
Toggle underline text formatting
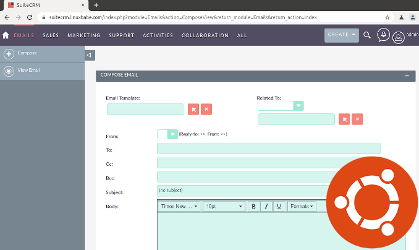[x=279, y=206]
